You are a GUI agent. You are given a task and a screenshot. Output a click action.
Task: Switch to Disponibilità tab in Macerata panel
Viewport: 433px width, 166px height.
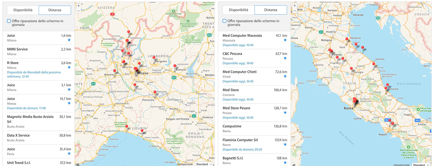(239, 10)
